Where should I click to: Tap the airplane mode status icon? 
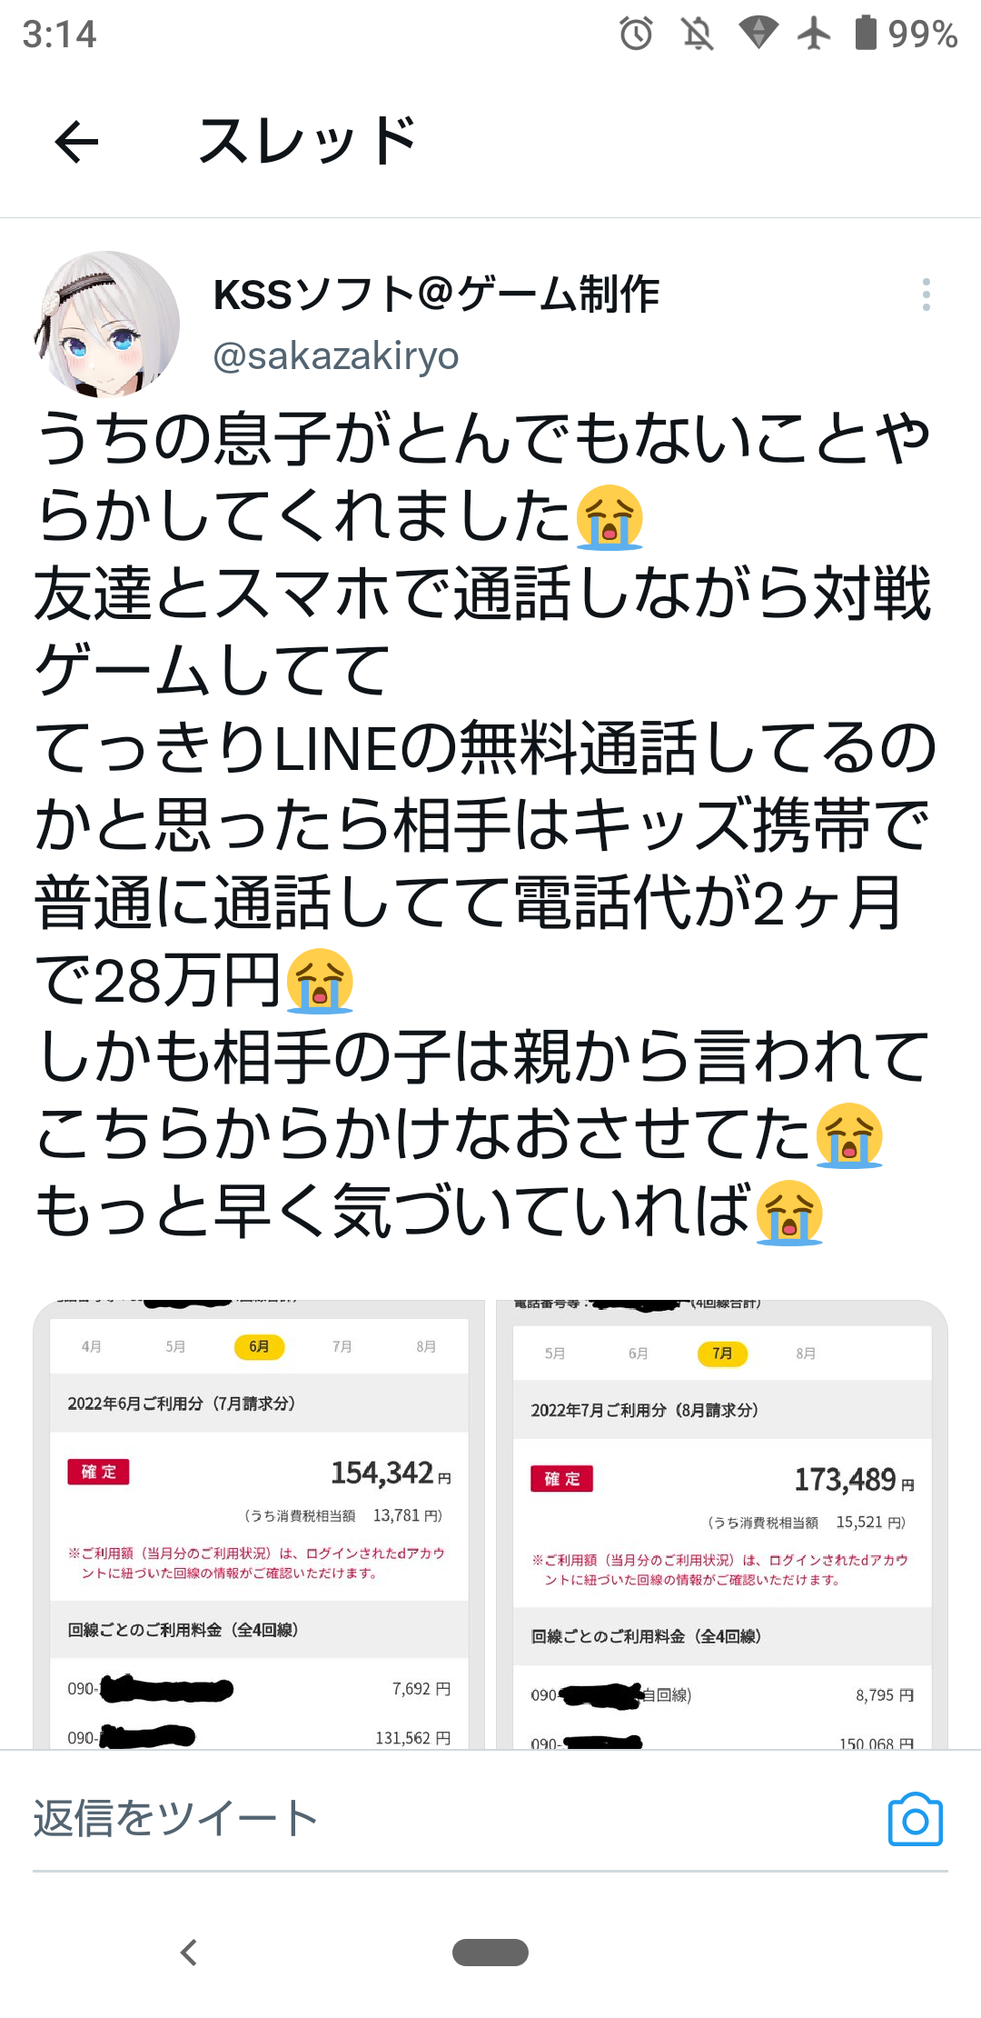coord(814,35)
